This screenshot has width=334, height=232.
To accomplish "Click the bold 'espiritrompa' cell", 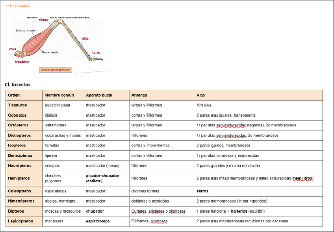I will click(98, 221).
